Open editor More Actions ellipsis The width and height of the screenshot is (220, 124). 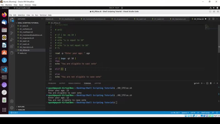tap(217, 19)
